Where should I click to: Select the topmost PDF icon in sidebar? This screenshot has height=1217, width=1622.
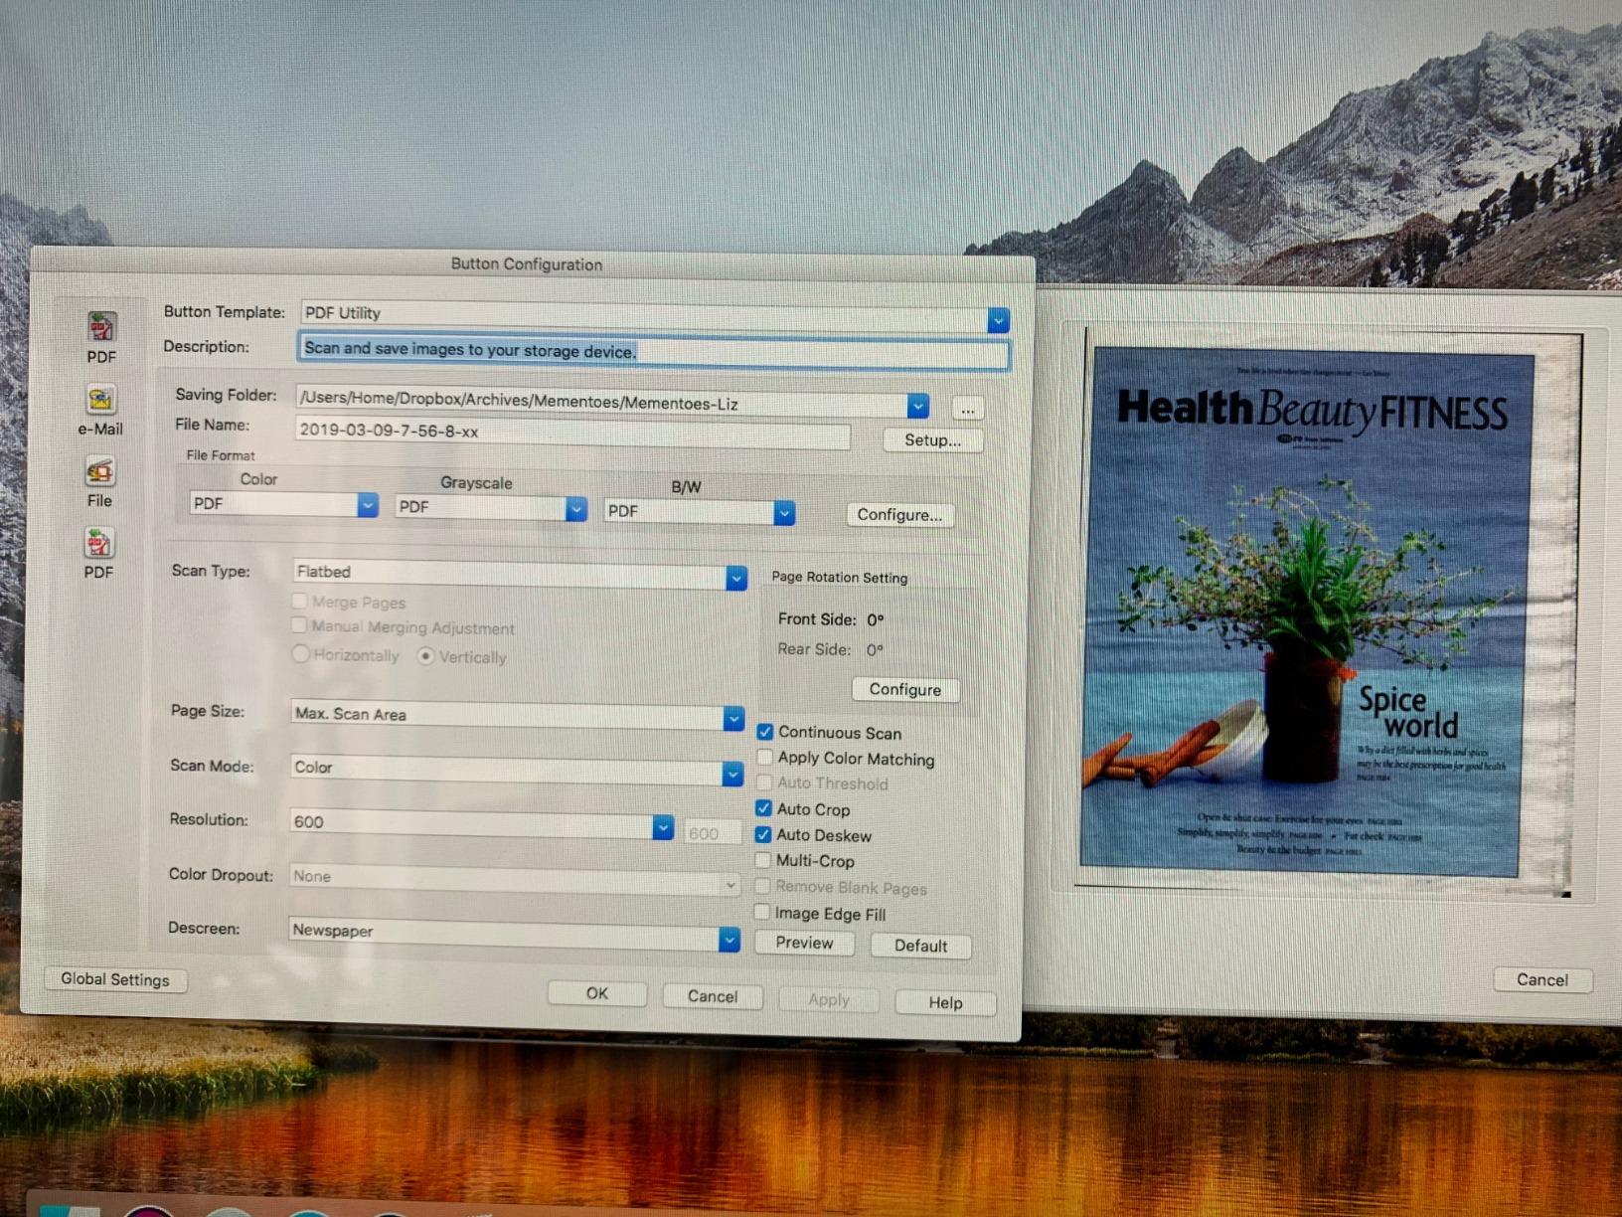click(101, 328)
